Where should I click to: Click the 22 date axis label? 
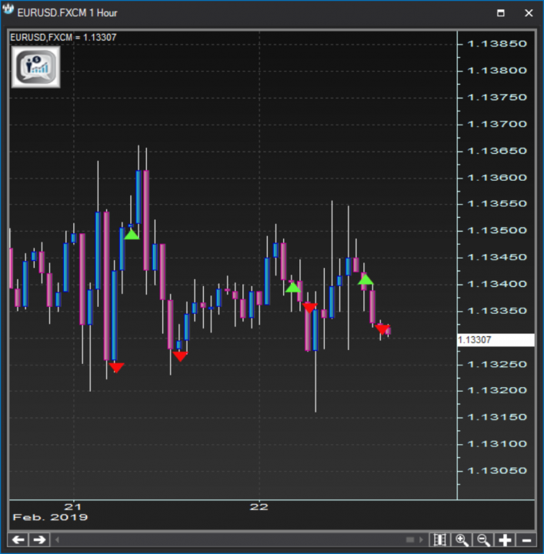(x=259, y=506)
